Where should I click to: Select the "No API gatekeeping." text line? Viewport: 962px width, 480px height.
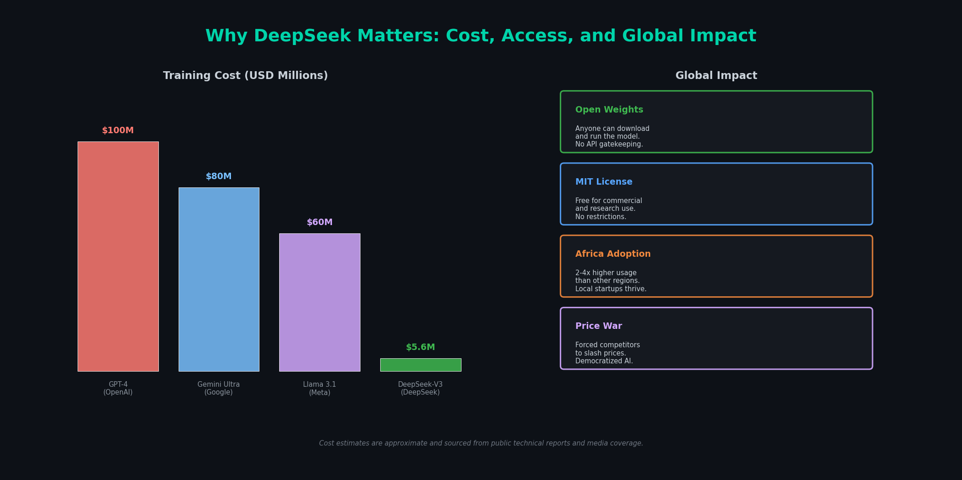click(x=609, y=144)
